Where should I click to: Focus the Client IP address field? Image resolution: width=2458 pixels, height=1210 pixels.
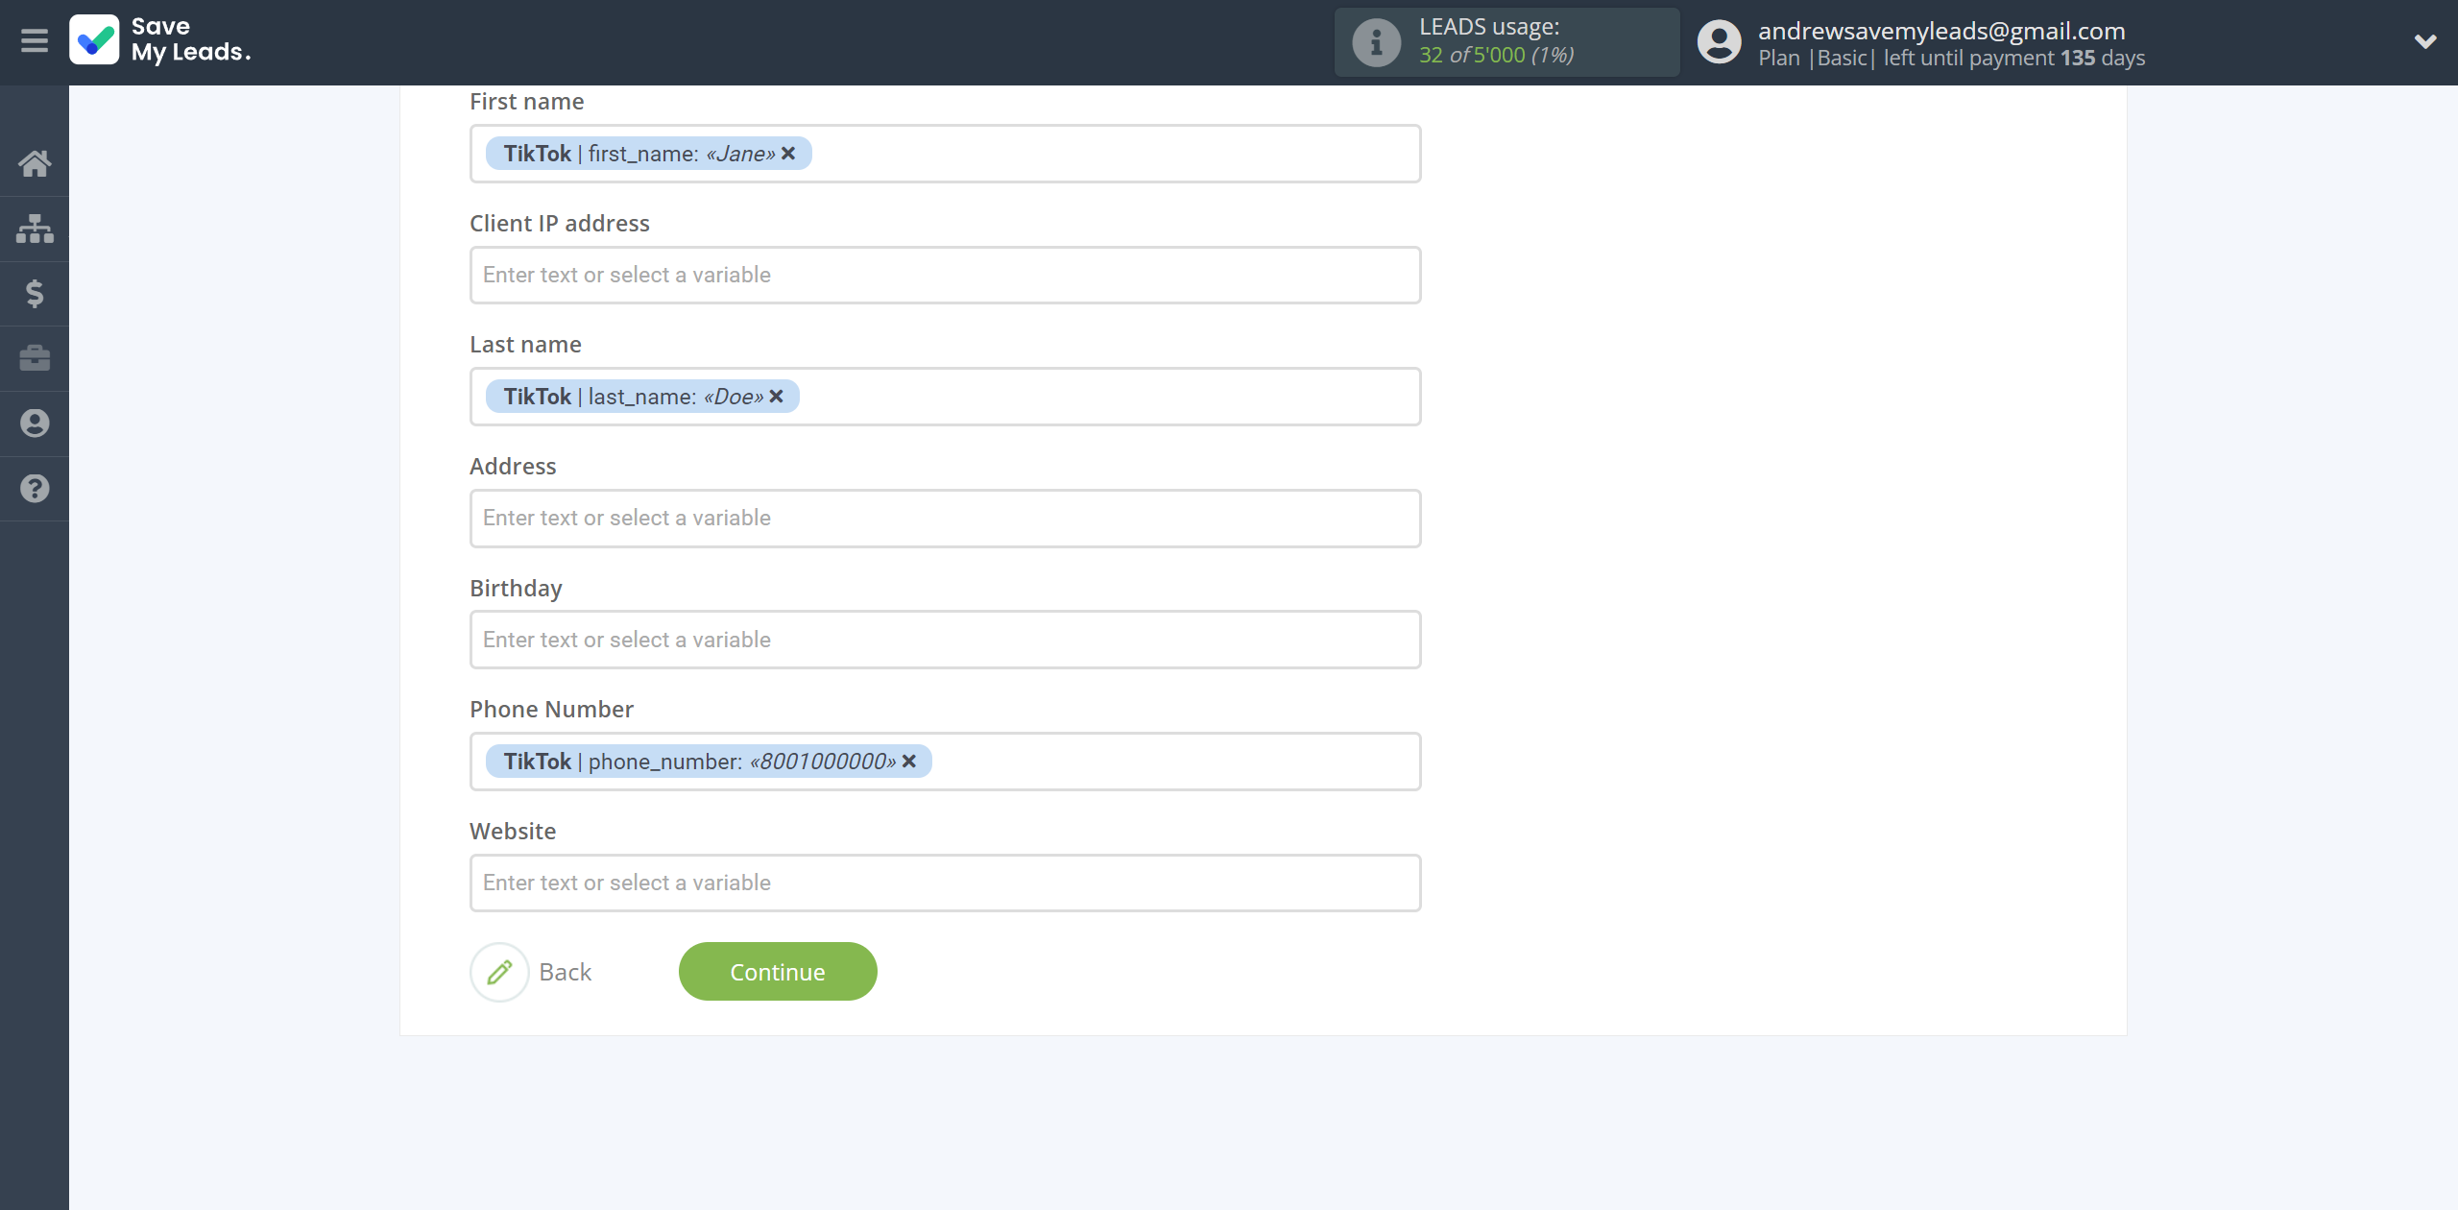945,276
